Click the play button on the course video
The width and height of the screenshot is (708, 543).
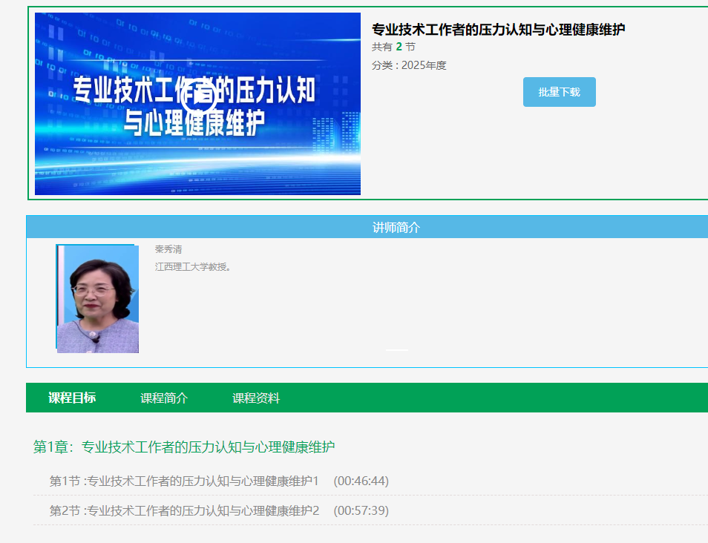click(x=198, y=96)
